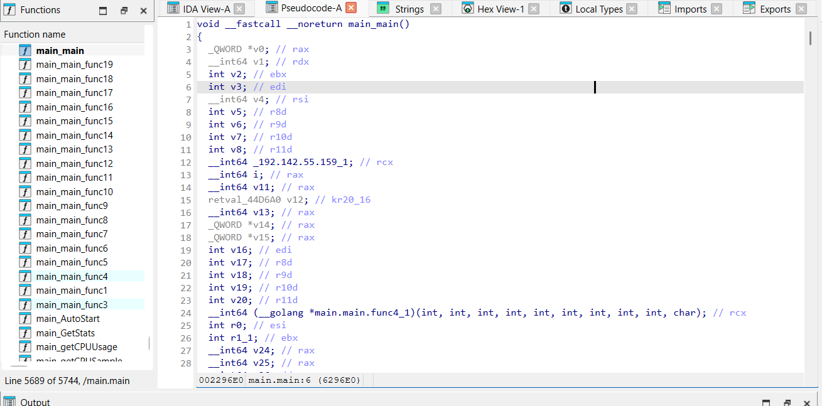The height and width of the screenshot is (406, 822).
Task: Click the function icon beside main_main_func16
Action: click(x=25, y=107)
